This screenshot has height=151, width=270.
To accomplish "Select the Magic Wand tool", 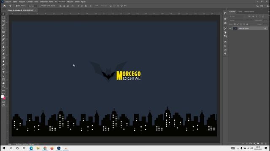I will click(3, 25).
